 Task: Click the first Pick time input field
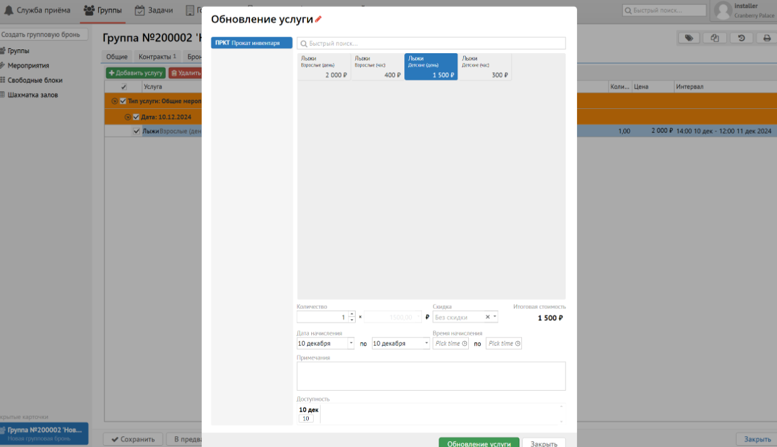451,343
